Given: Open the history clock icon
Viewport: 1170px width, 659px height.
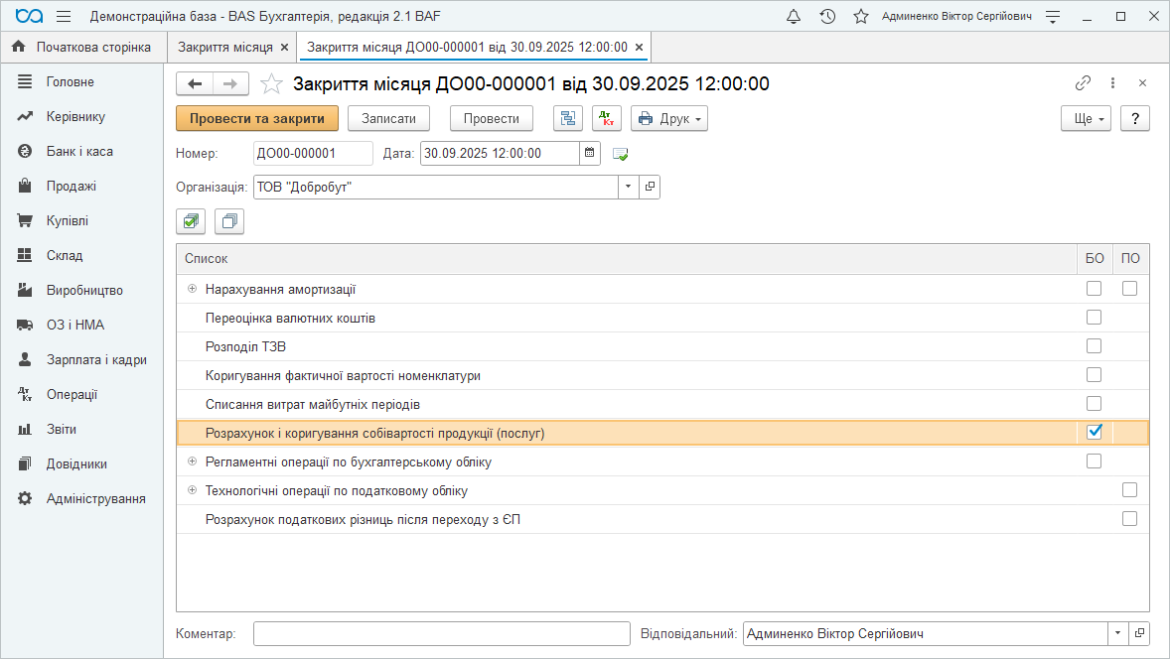Looking at the screenshot, I should (827, 17).
